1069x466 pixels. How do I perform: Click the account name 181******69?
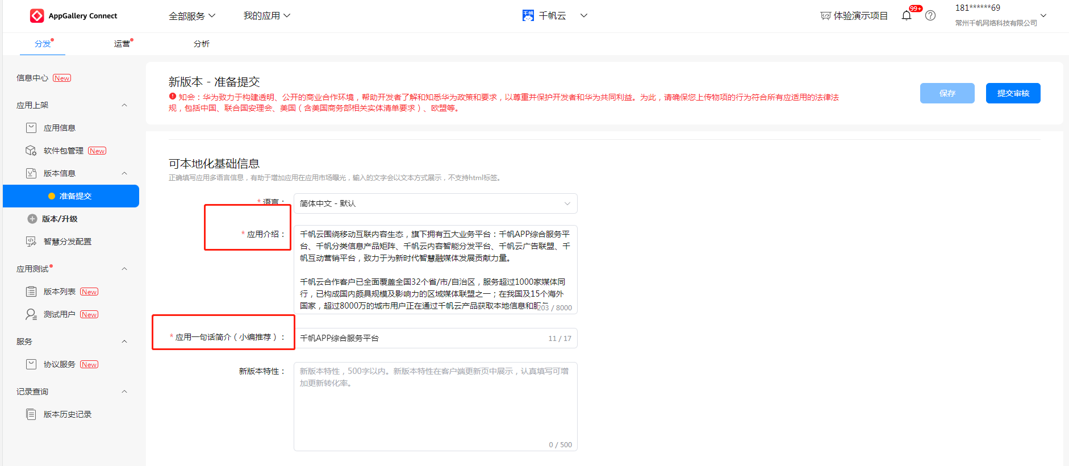[x=978, y=8]
